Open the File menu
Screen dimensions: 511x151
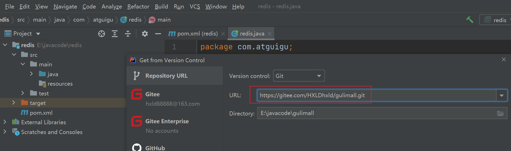(x=10, y=6)
